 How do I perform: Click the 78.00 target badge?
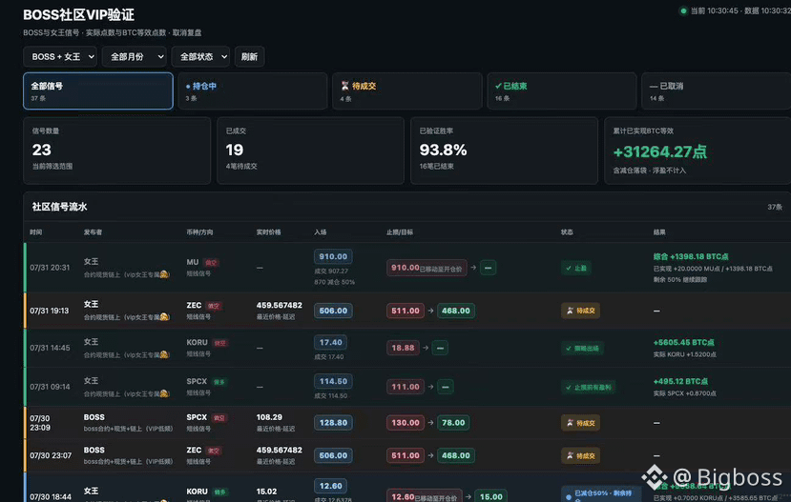(x=453, y=423)
